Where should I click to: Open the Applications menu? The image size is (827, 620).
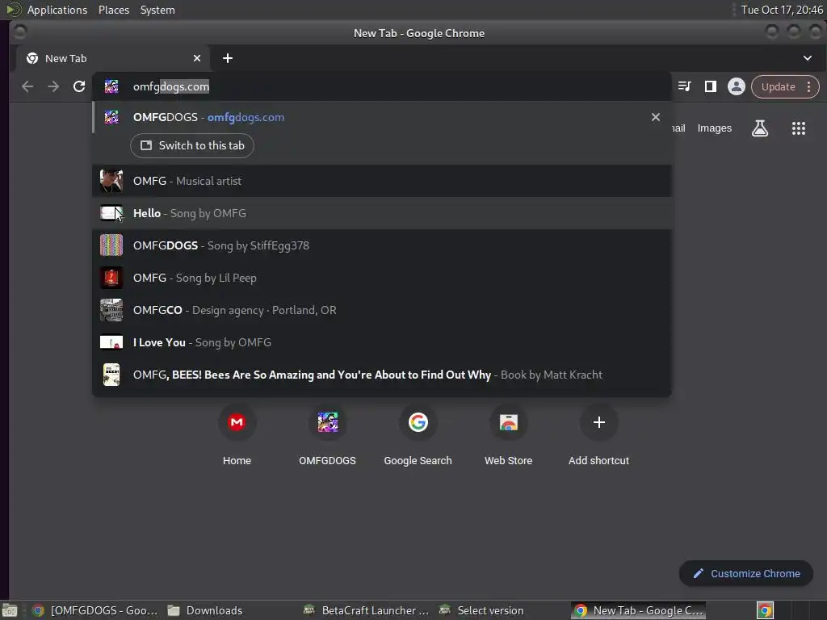pos(57,10)
